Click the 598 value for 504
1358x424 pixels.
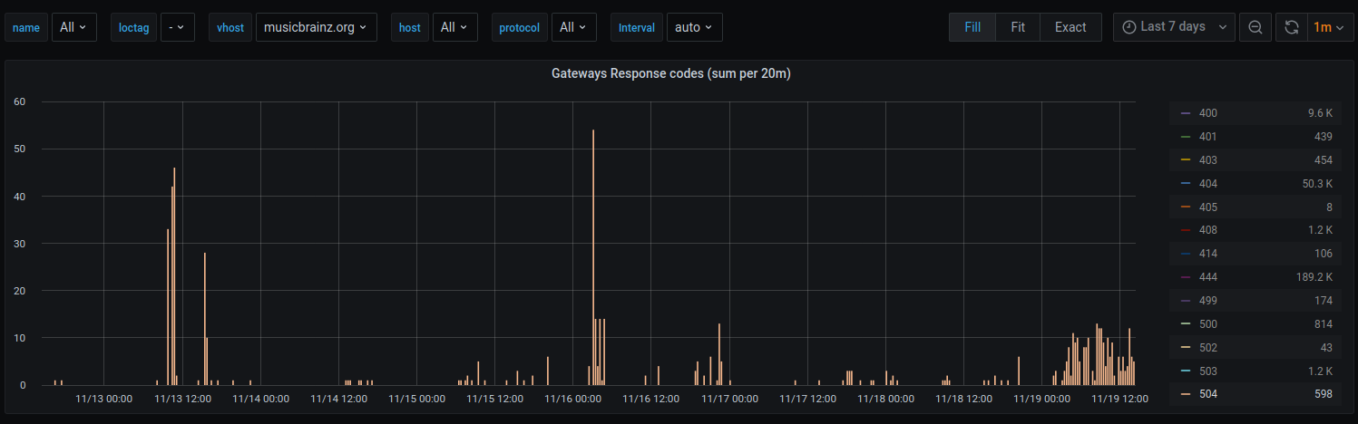[x=1323, y=394]
